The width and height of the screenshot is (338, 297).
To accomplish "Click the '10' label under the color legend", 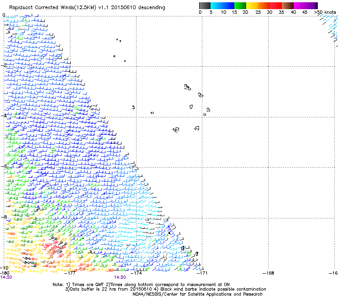I will [223, 12].
